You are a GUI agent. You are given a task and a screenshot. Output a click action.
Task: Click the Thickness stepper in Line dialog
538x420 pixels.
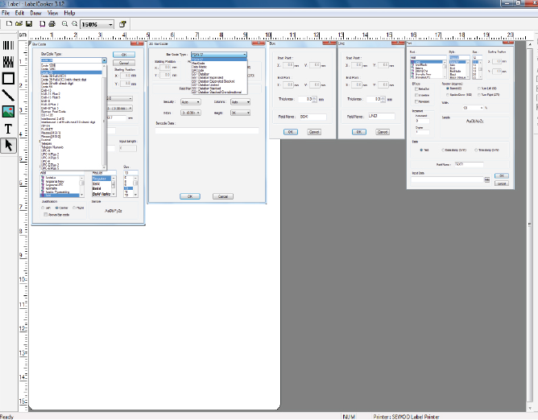(383, 99)
